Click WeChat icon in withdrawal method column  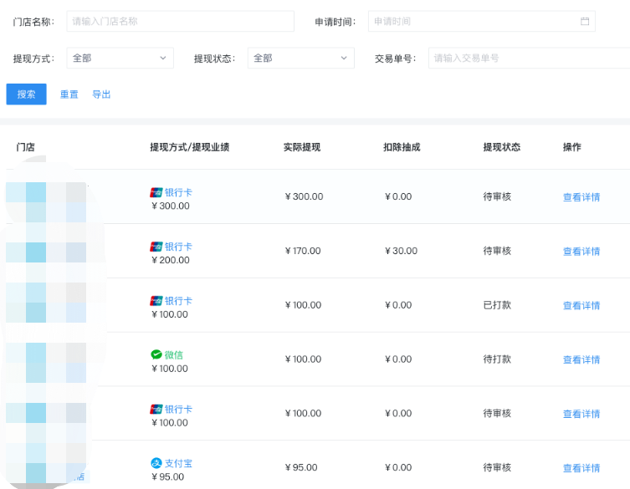156,354
